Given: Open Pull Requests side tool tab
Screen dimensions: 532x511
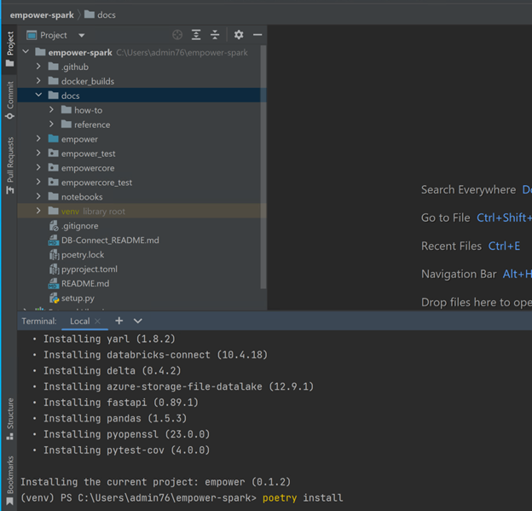Looking at the screenshot, I should [10, 165].
